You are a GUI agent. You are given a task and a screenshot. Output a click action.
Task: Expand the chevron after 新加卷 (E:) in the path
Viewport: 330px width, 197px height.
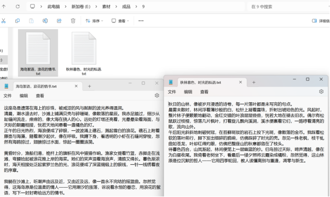pos(96,7)
